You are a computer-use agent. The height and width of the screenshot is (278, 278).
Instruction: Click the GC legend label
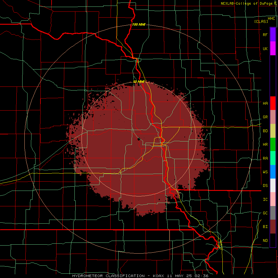coord(265,213)
